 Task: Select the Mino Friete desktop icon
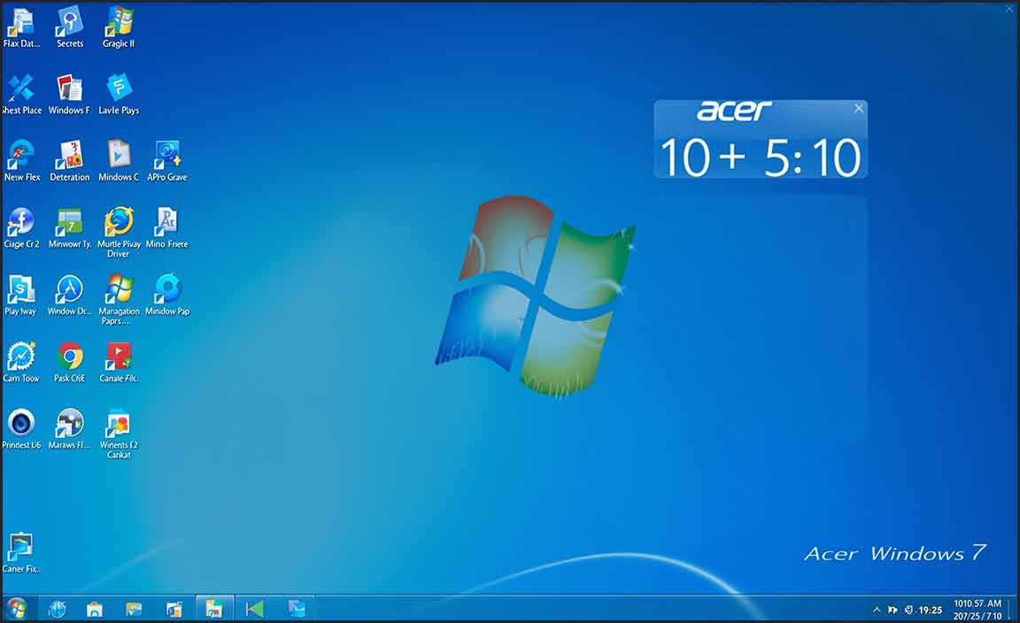pyautogui.click(x=167, y=227)
